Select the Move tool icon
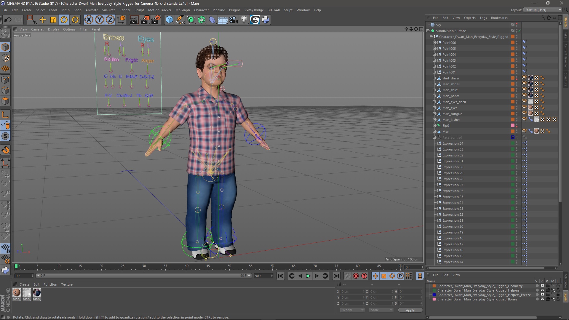 coord(43,20)
